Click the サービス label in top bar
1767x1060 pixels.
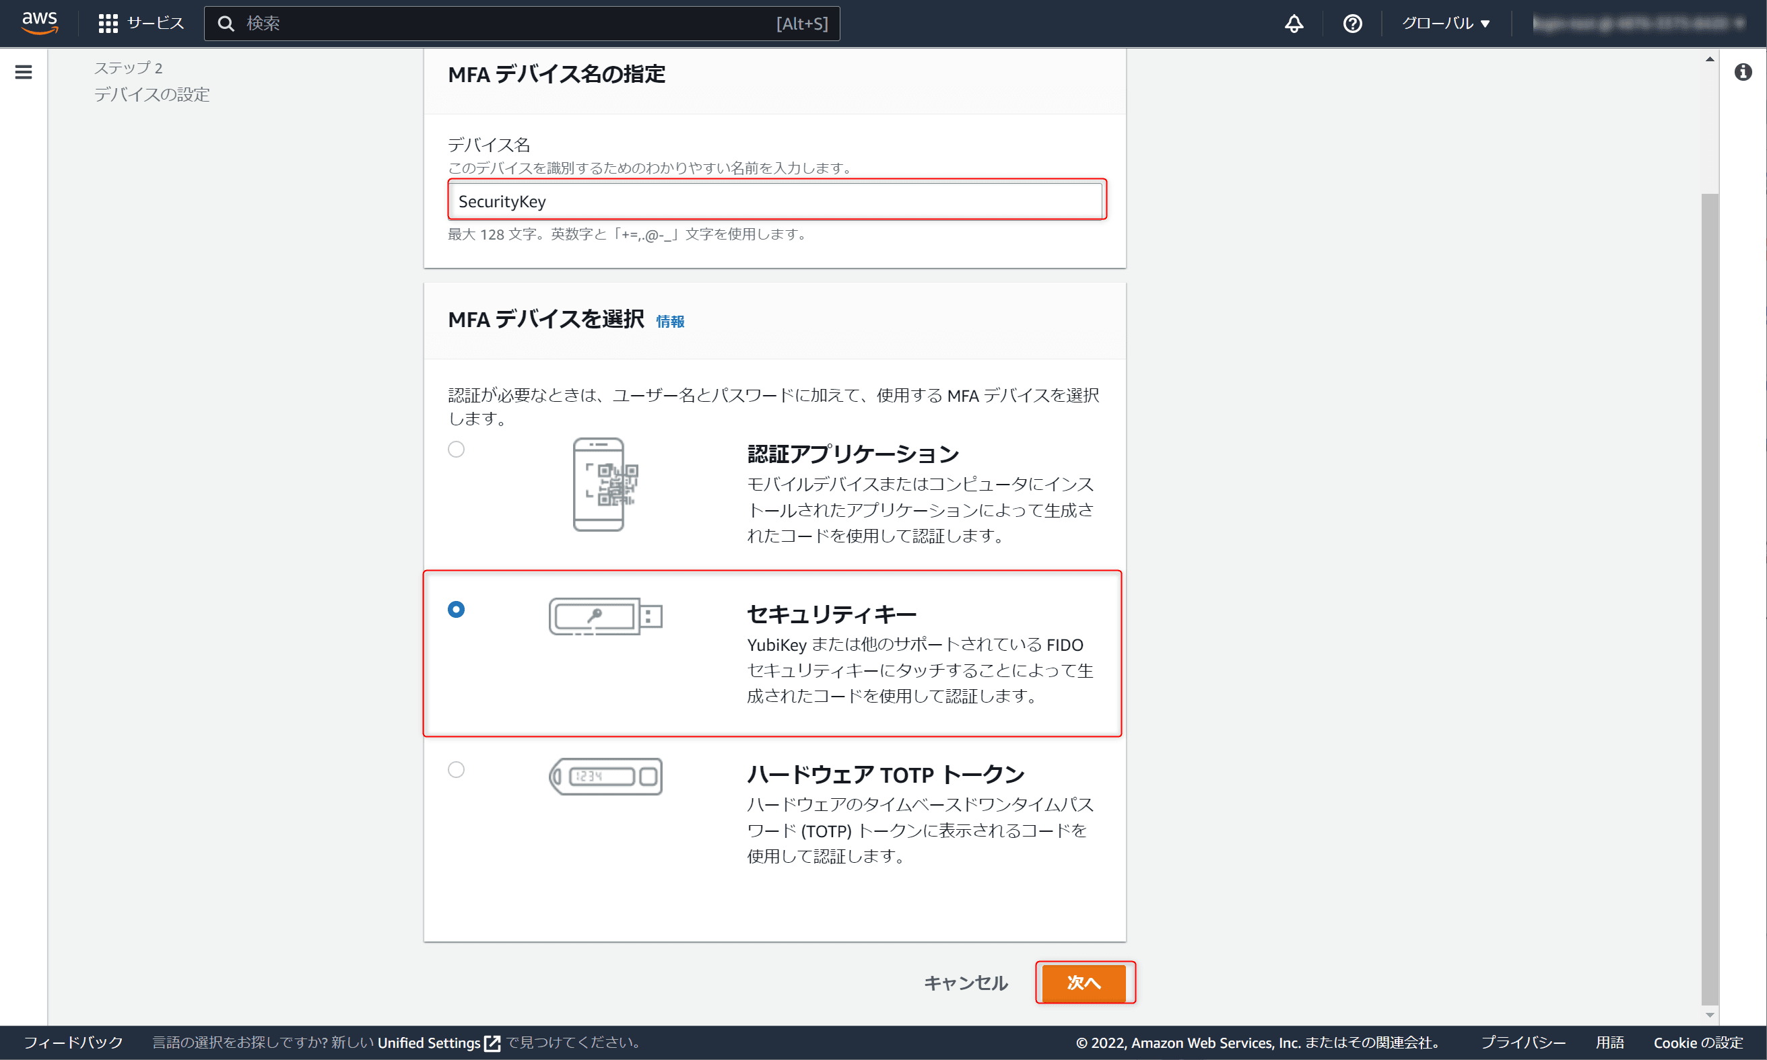(x=156, y=24)
